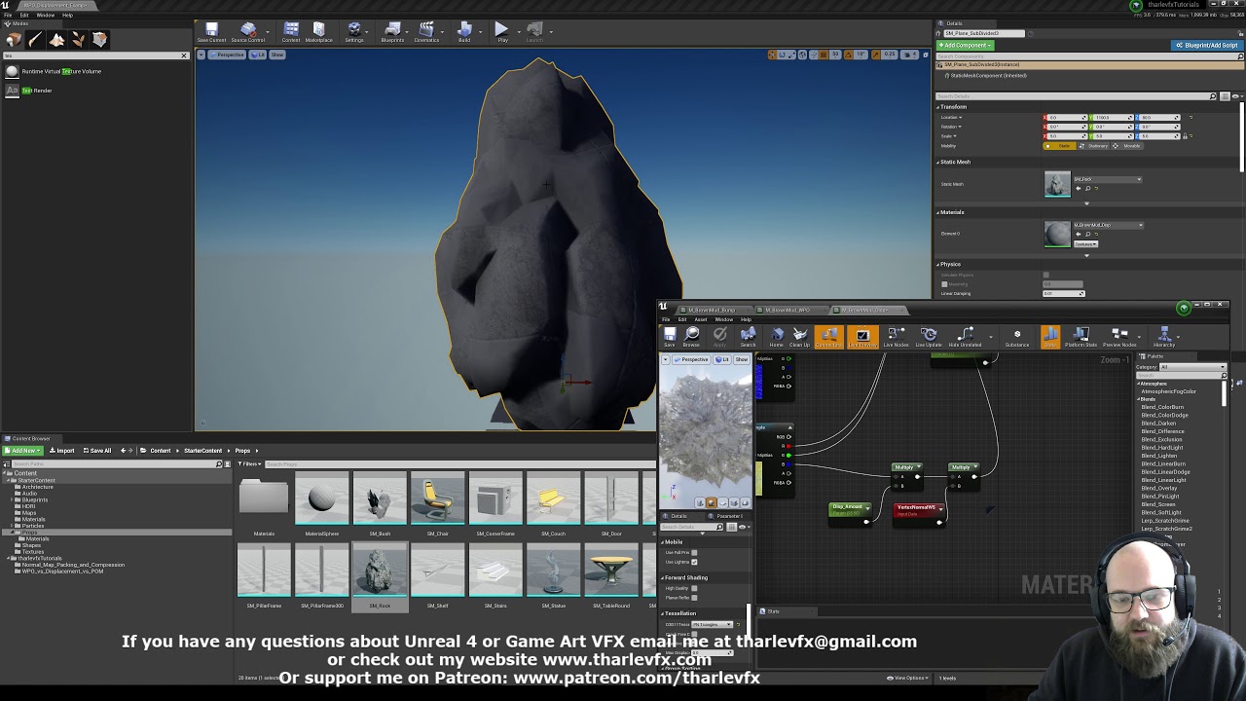The image size is (1246, 701).
Task: Toggle Live Update in Material Editor
Action: tap(929, 338)
